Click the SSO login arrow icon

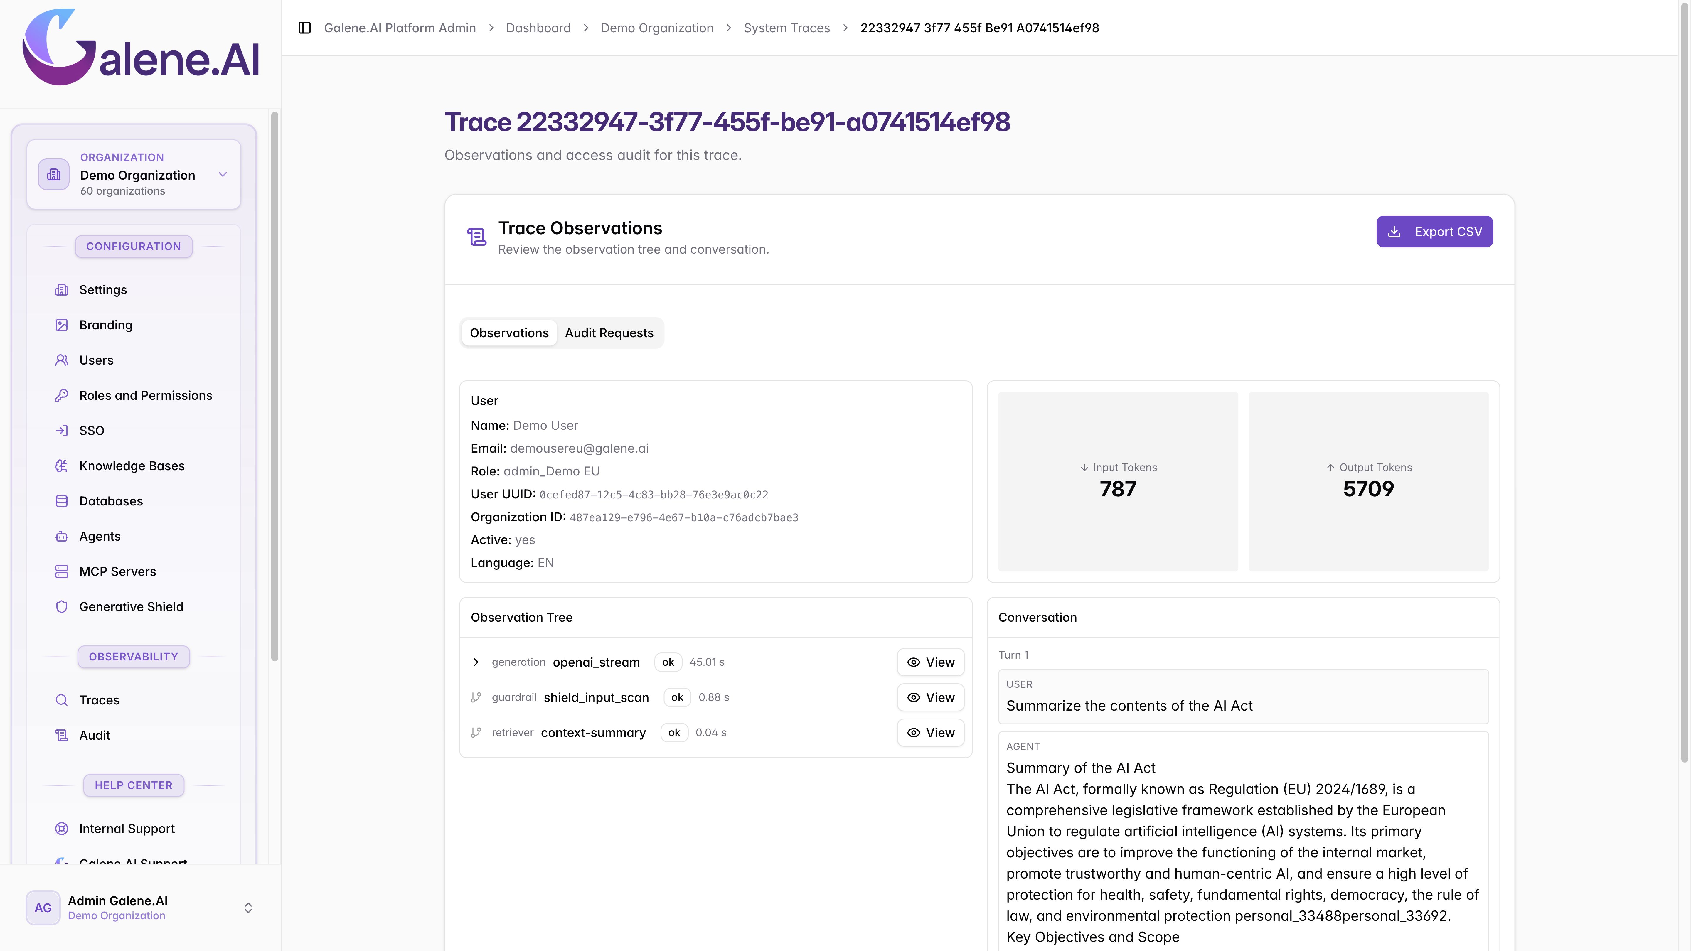tap(62, 431)
